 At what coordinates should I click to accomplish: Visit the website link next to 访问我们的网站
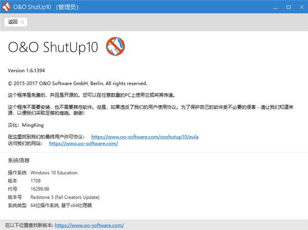pos(84,143)
